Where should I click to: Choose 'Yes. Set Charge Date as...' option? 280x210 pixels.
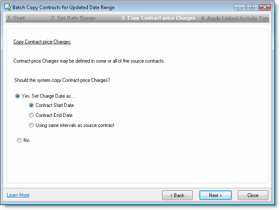(18, 96)
